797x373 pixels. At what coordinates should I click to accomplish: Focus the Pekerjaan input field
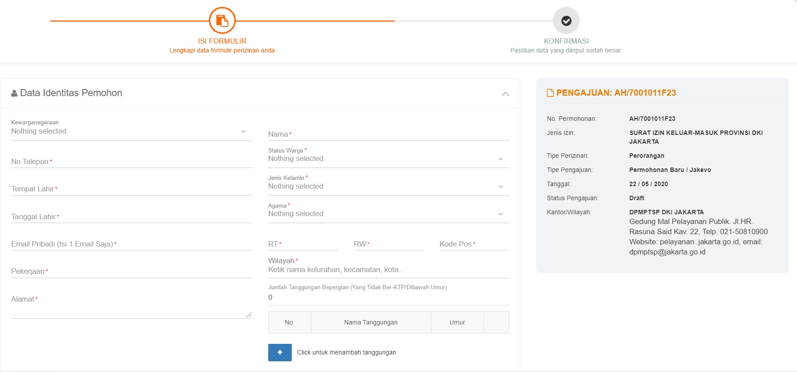(x=132, y=271)
